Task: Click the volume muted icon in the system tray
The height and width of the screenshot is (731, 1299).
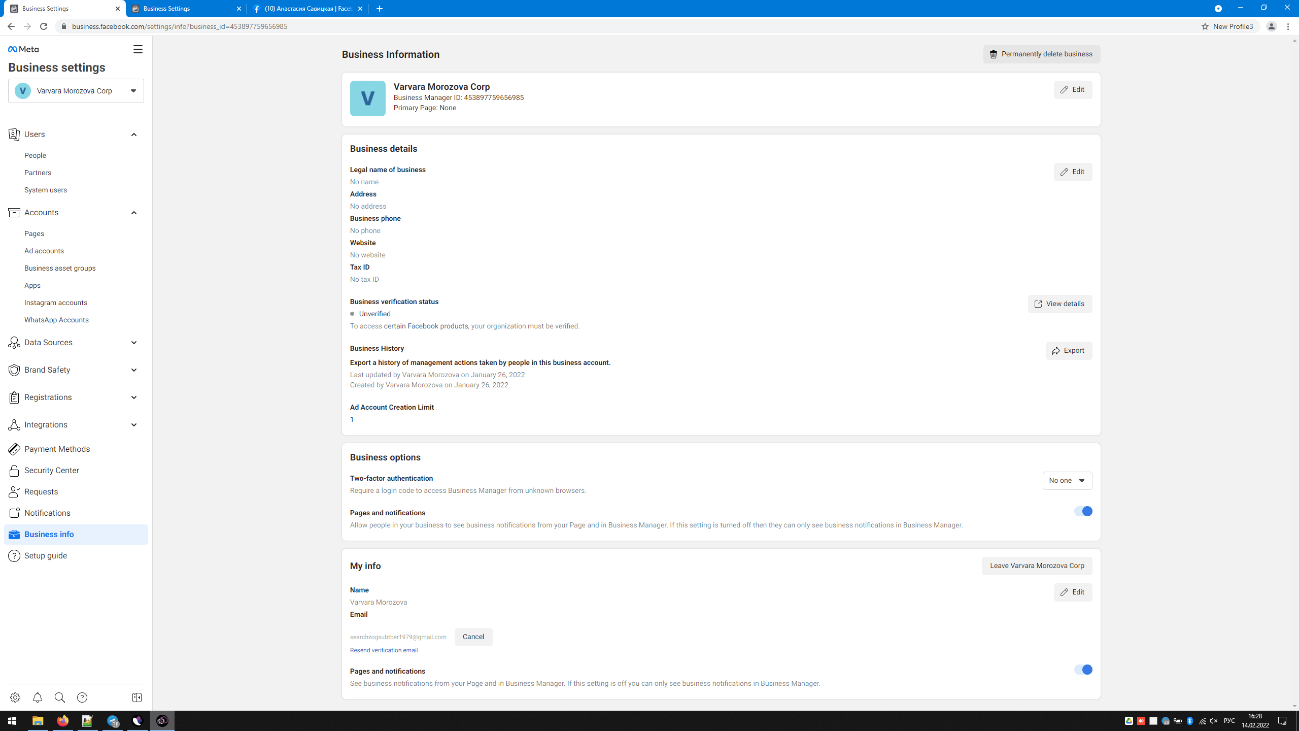Action: (x=1214, y=721)
